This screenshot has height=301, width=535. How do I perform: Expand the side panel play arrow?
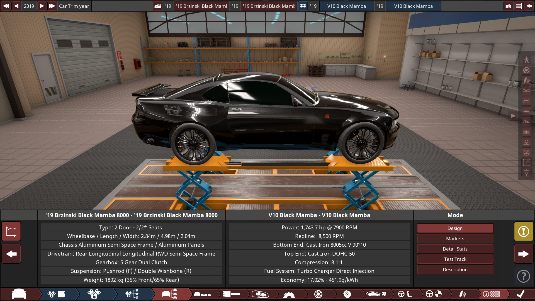pos(513,116)
